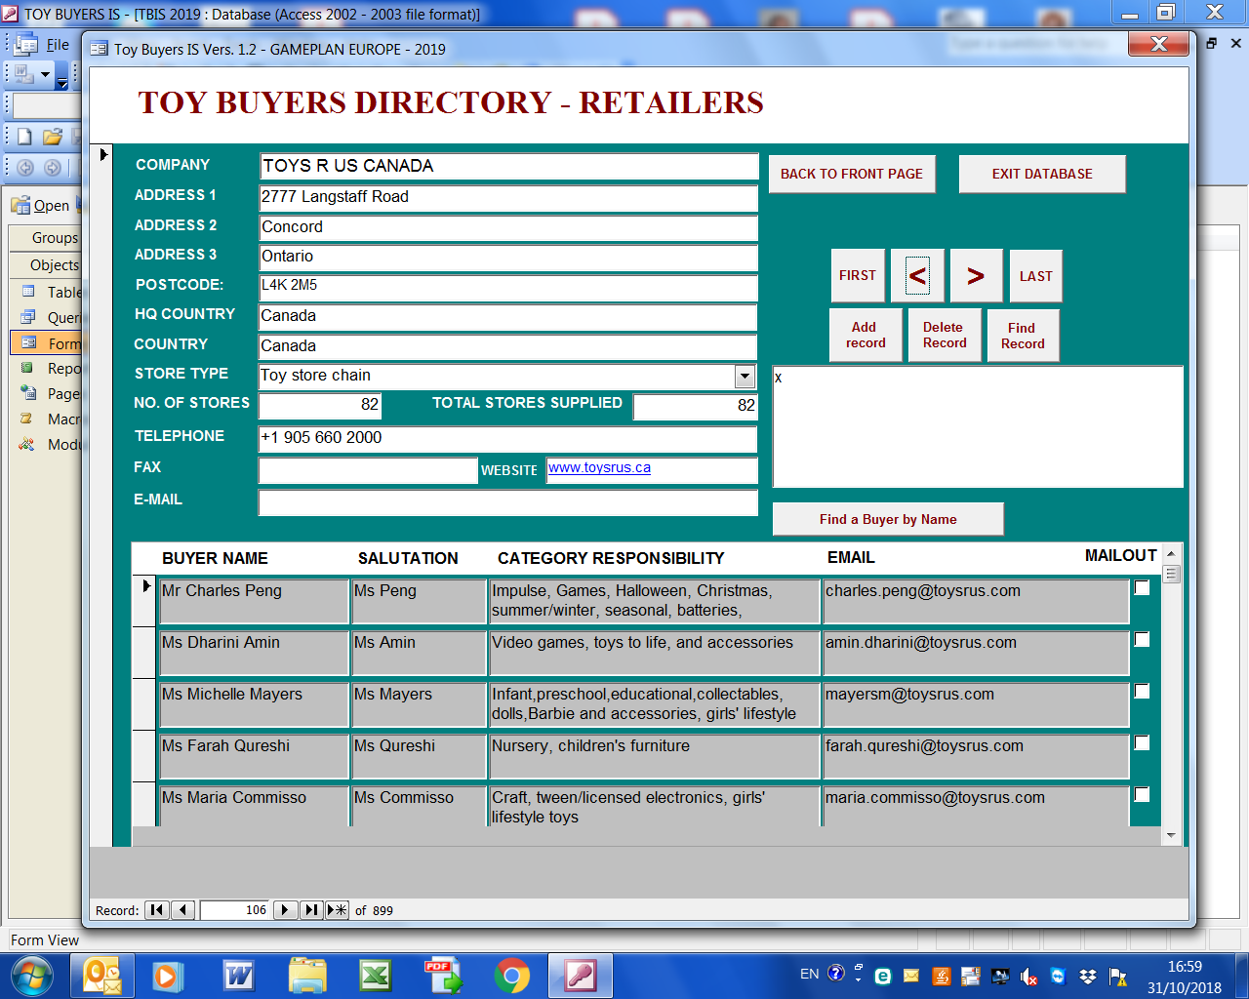Click the LAST record button

pos(1035,276)
